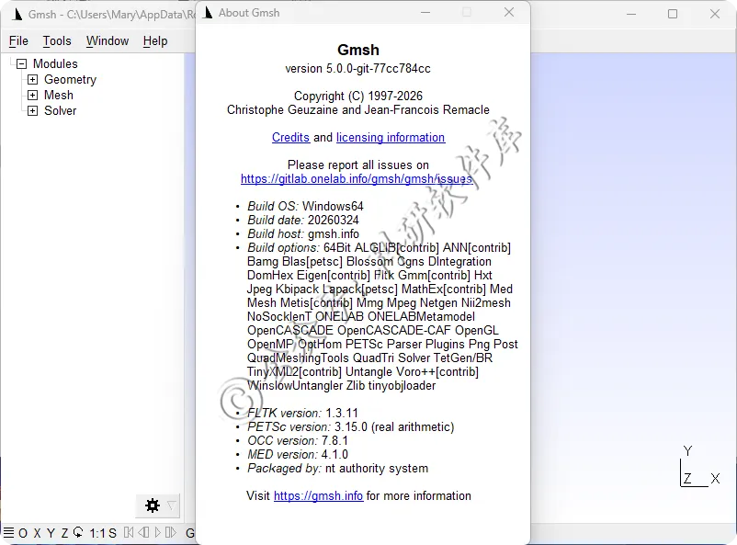The image size is (737, 545).
Task: Collapse the Modules tree node
Action: pyautogui.click(x=22, y=63)
